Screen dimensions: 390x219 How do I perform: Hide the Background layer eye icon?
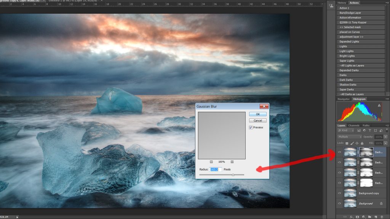click(x=339, y=203)
